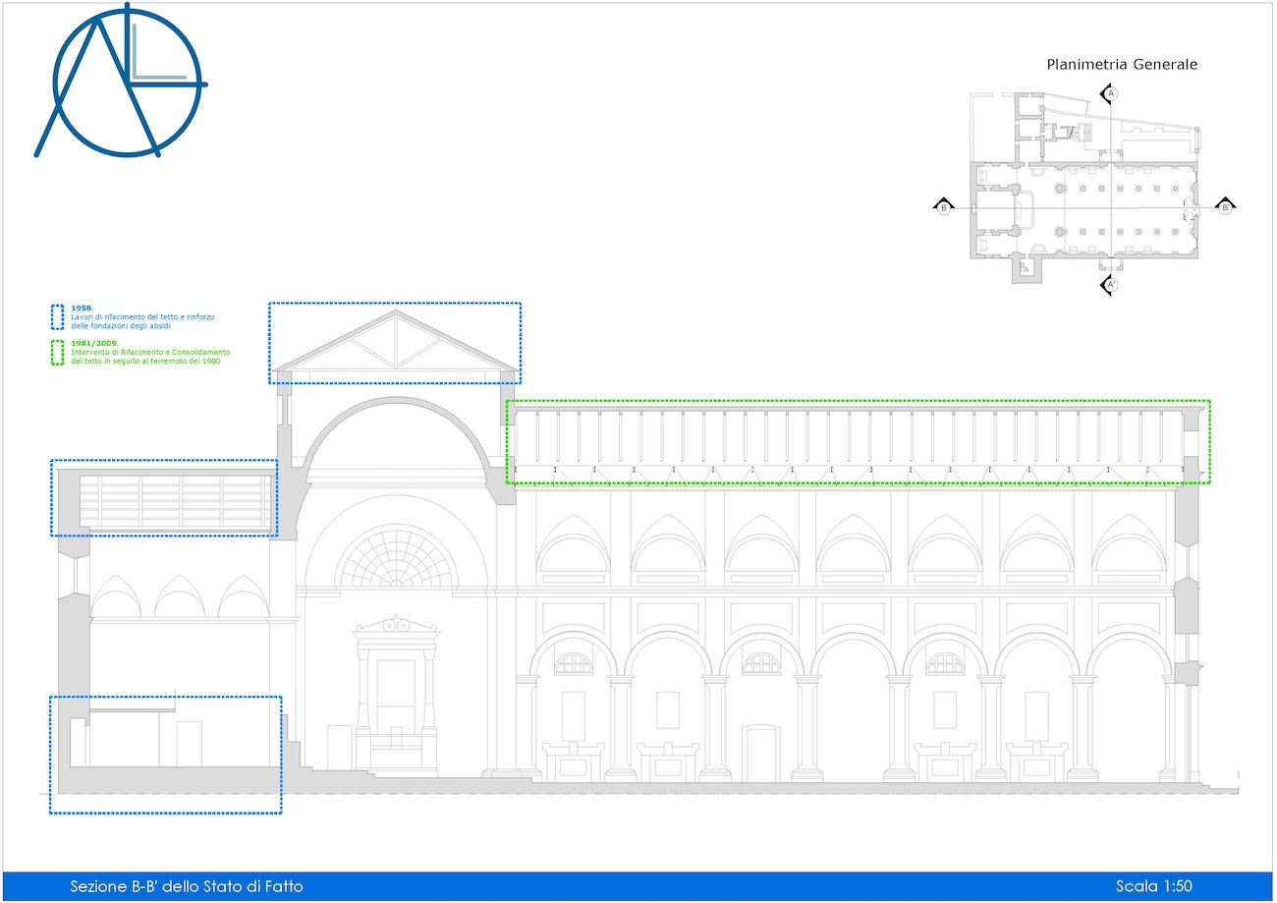Click section marker B left of plan
The height and width of the screenshot is (903, 1277).
pyautogui.click(x=943, y=206)
